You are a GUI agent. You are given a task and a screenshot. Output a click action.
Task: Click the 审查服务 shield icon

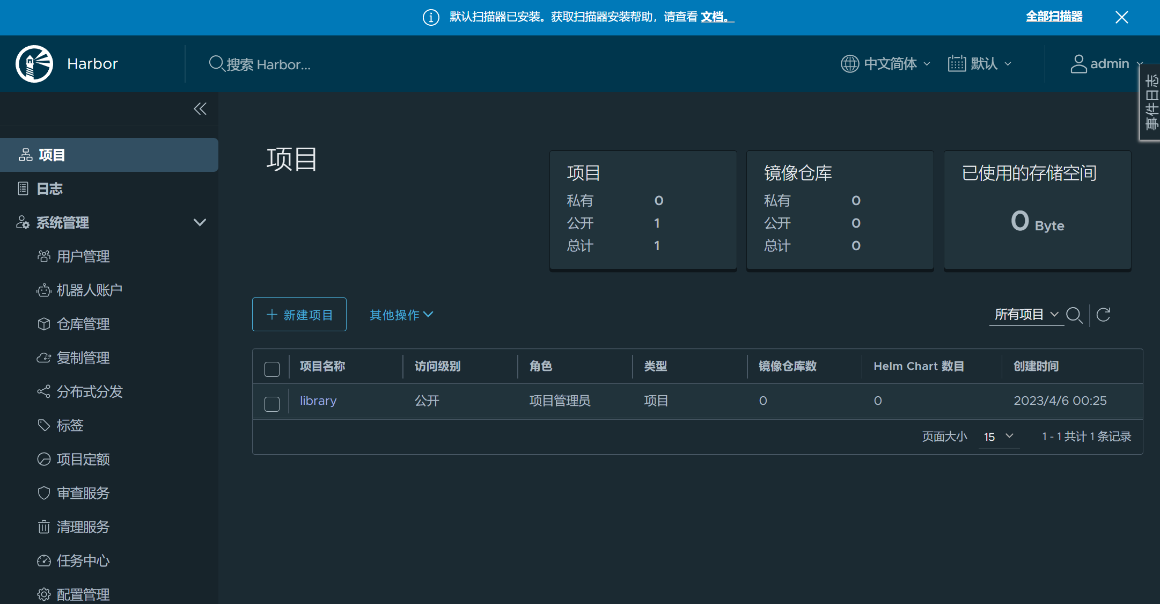pyautogui.click(x=44, y=493)
